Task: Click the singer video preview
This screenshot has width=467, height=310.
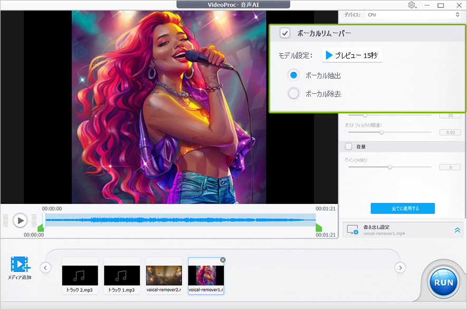Action: point(169,107)
